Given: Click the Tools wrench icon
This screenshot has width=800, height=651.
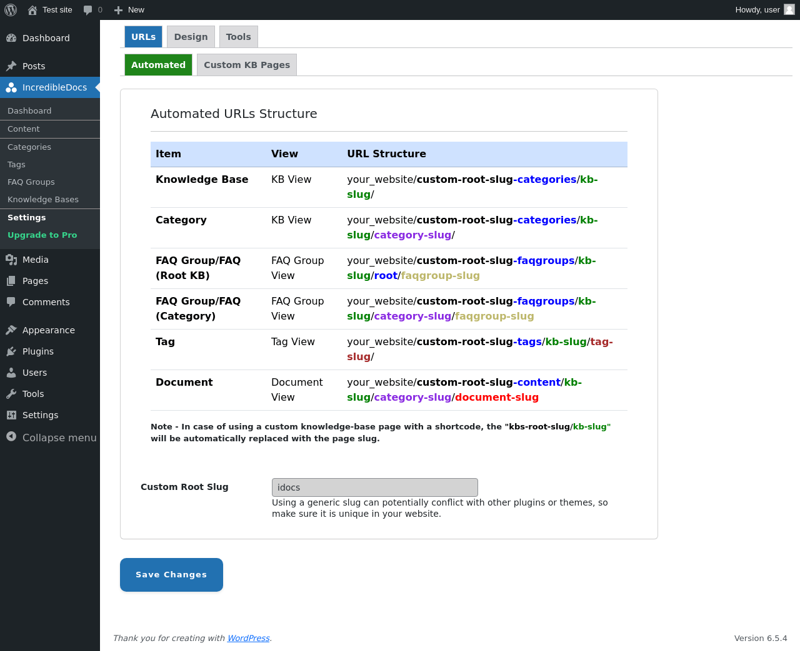Looking at the screenshot, I should (11, 394).
